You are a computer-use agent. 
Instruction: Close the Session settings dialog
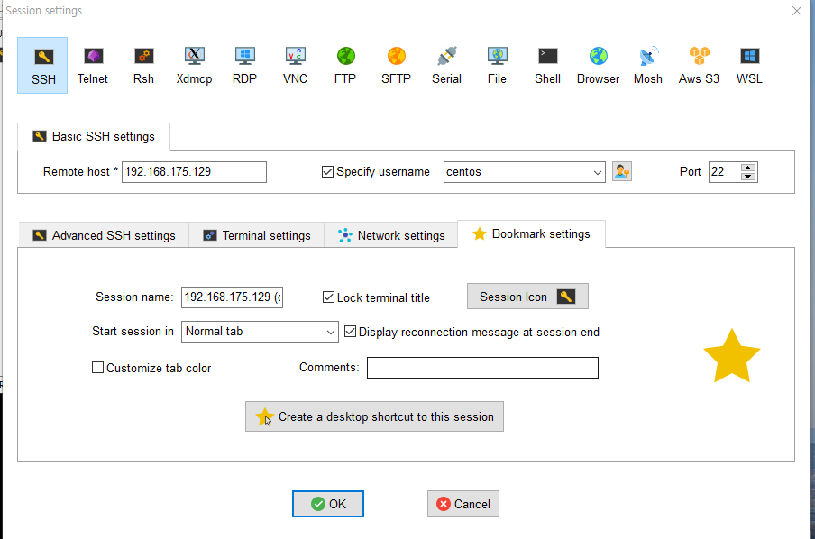[x=796, y=11]
